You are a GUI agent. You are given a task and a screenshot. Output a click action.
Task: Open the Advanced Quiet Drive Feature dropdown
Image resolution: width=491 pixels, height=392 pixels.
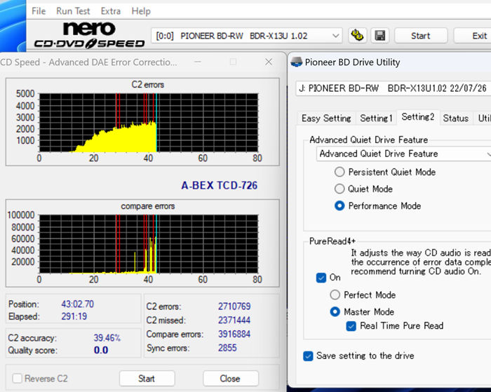(403, 154)
